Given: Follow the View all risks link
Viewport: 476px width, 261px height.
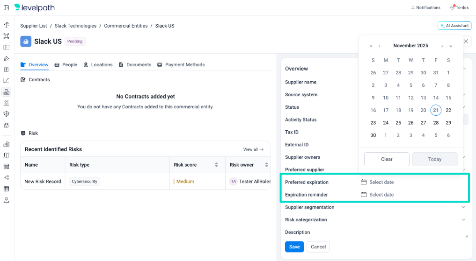Looking at the screenshot, I should 253,149.
